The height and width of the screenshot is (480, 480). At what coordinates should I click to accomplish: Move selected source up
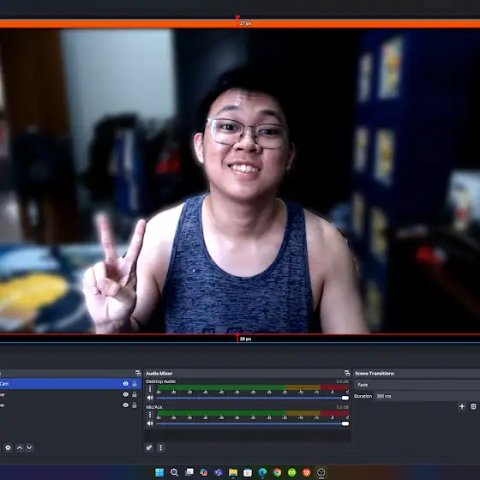pyautogui.click(x=20, y=447)
